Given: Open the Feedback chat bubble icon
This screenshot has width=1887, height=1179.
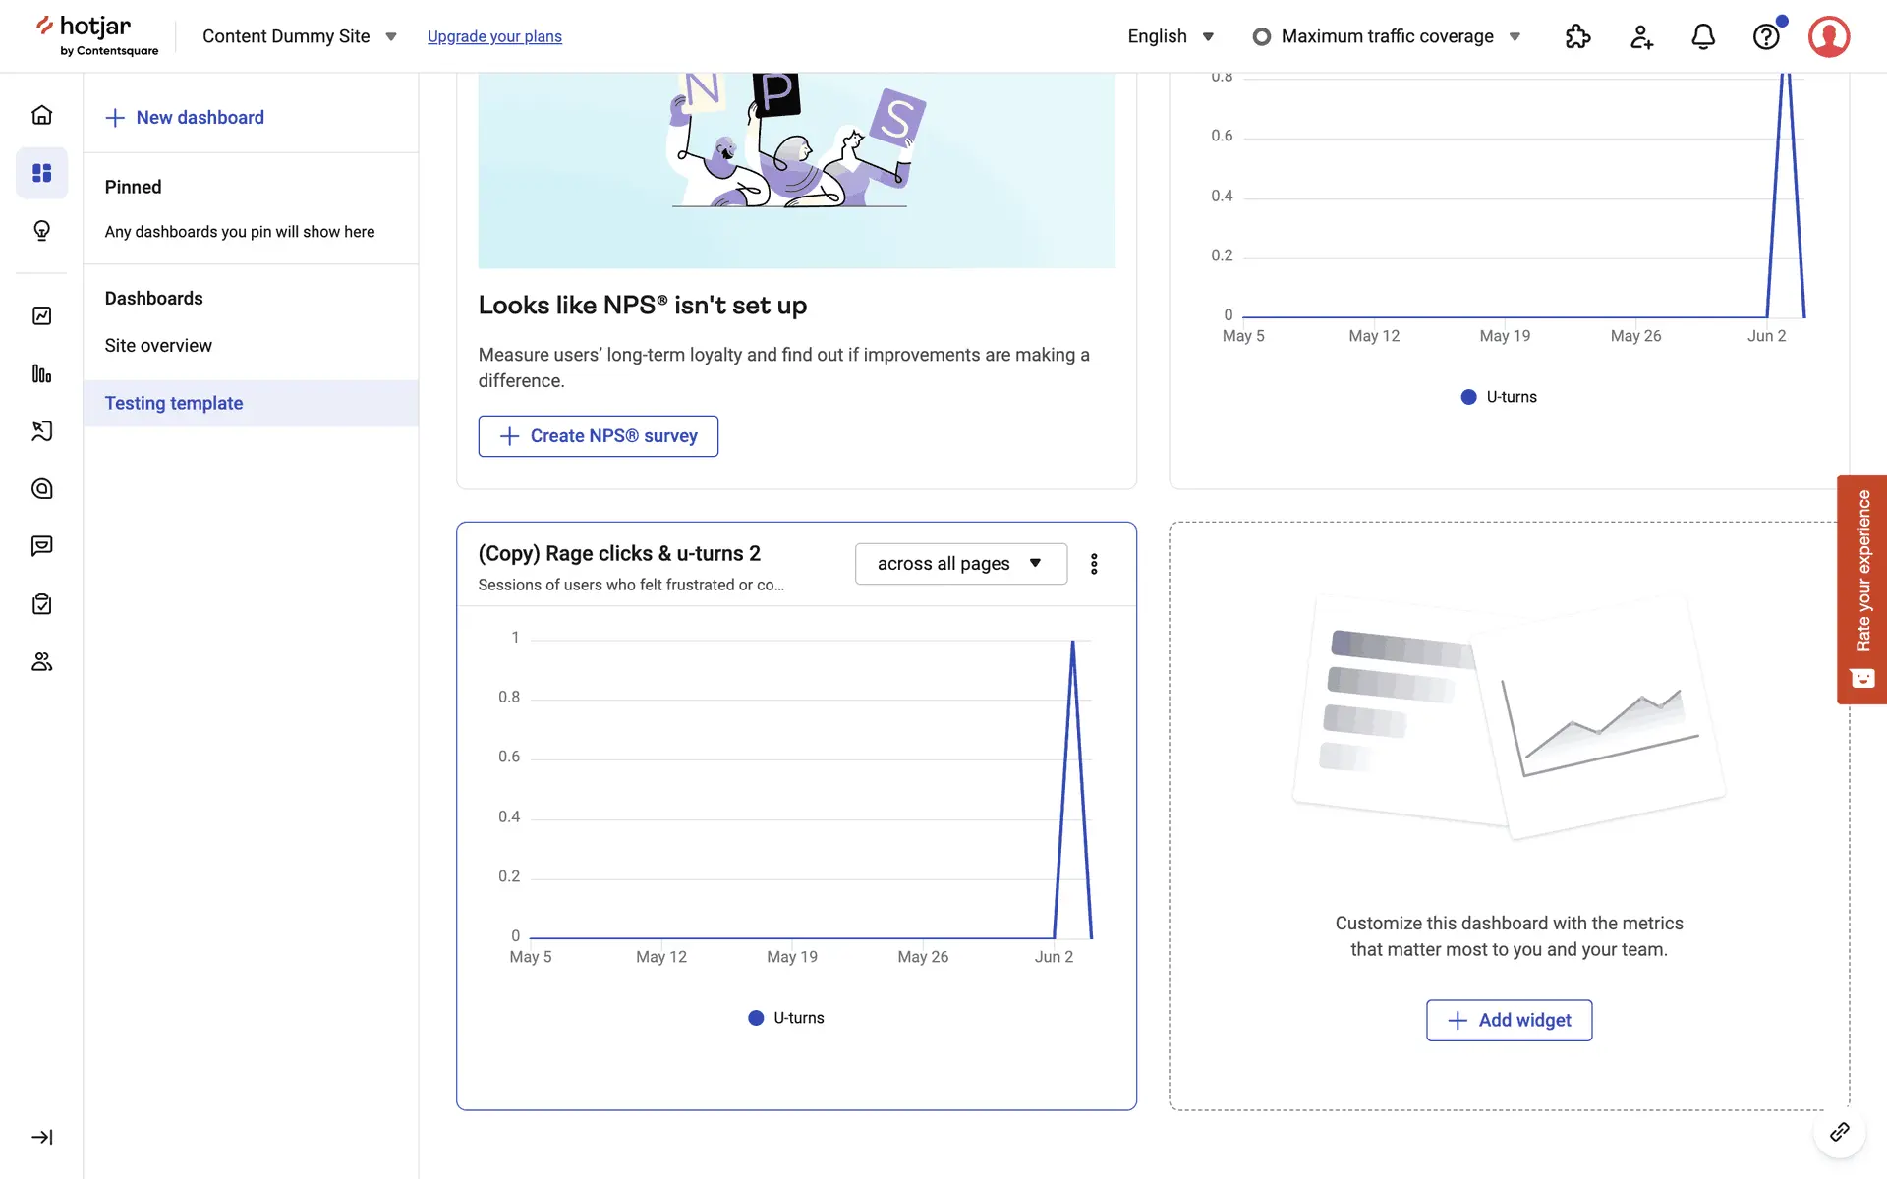Looking at the screenshot, I should tap(41, 546).
